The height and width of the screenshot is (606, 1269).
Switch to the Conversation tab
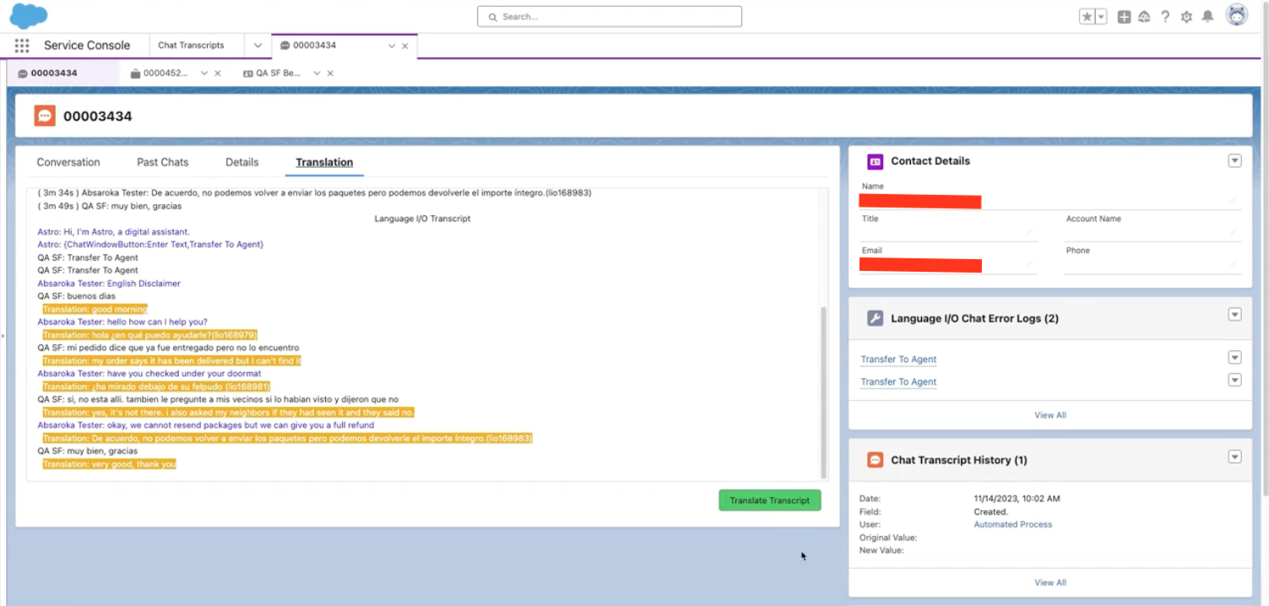point(68,162)
